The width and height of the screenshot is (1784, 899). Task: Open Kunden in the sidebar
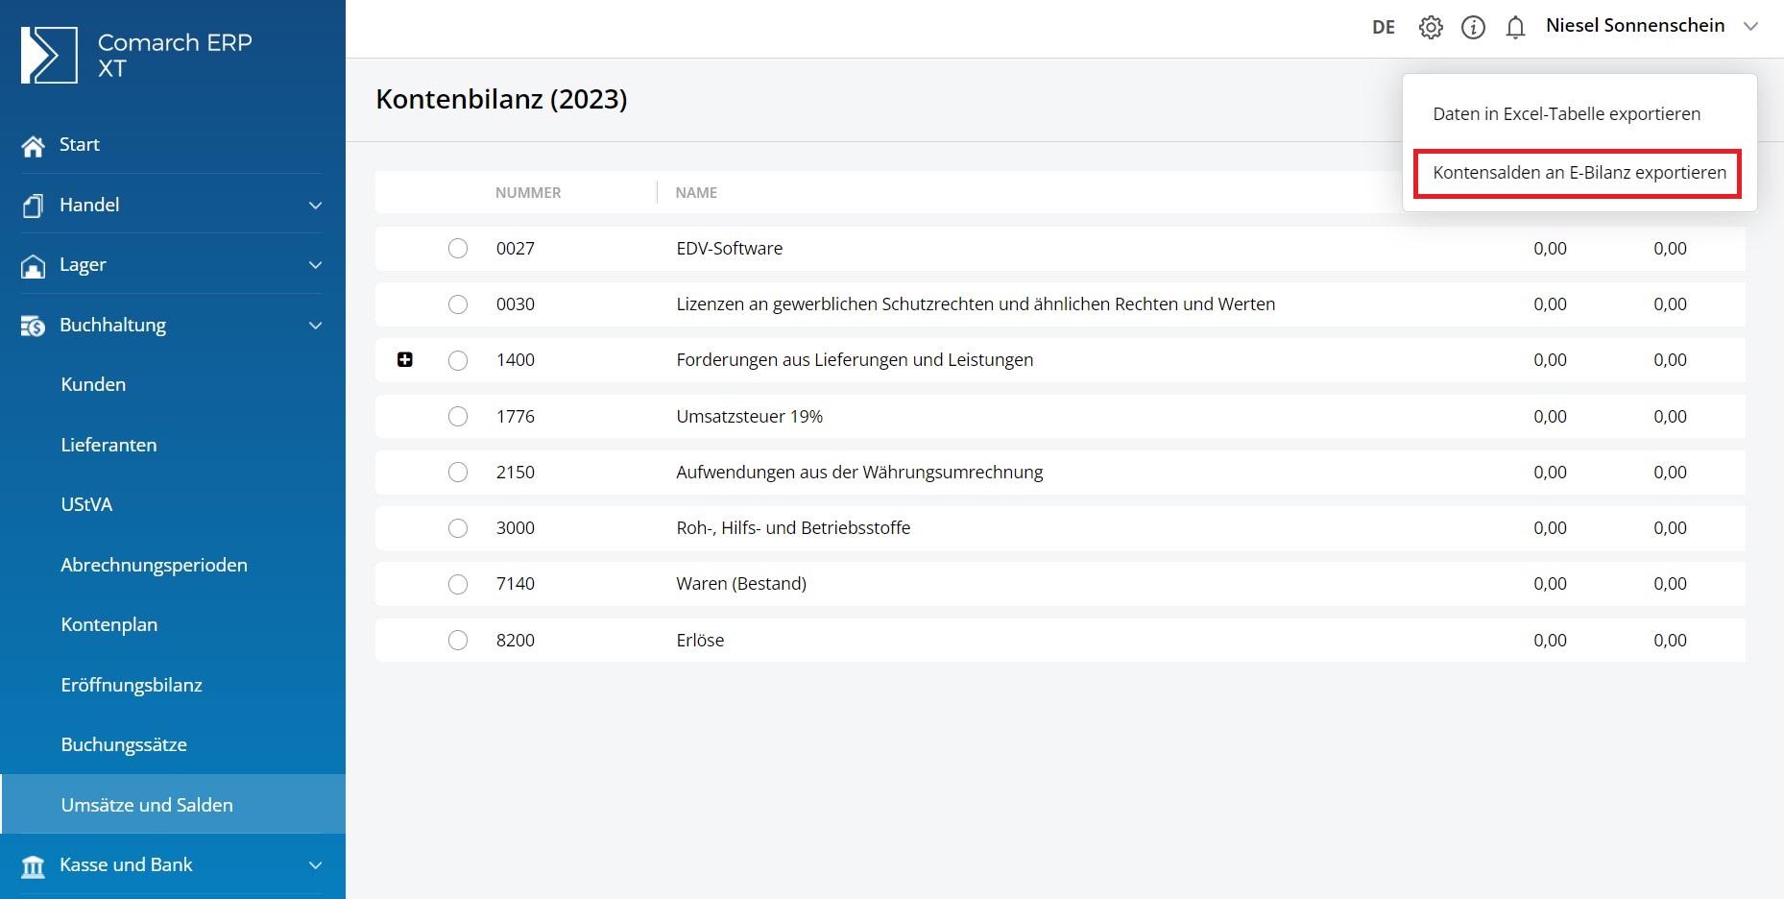[93, 384]
